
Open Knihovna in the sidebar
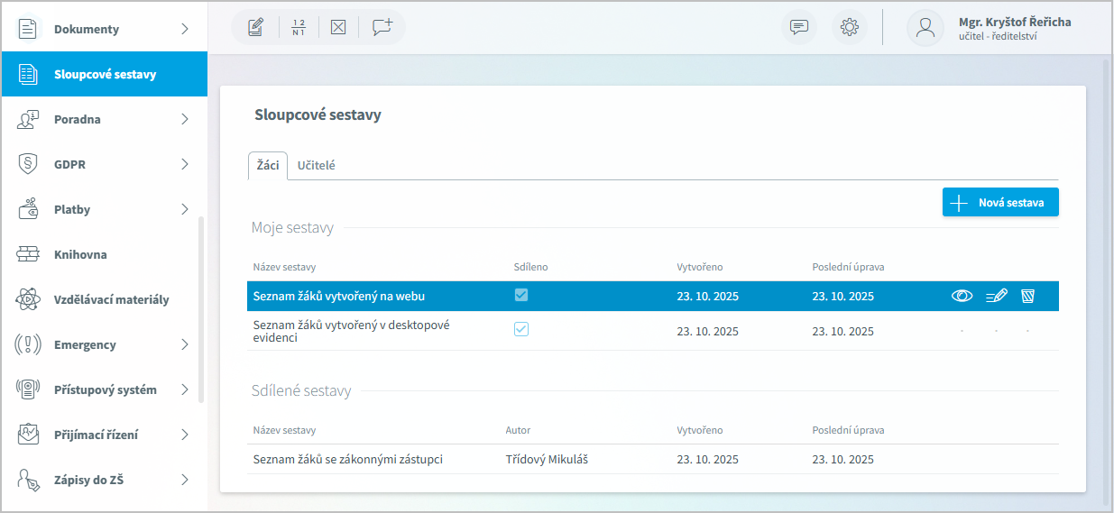[x=80, y=254]
